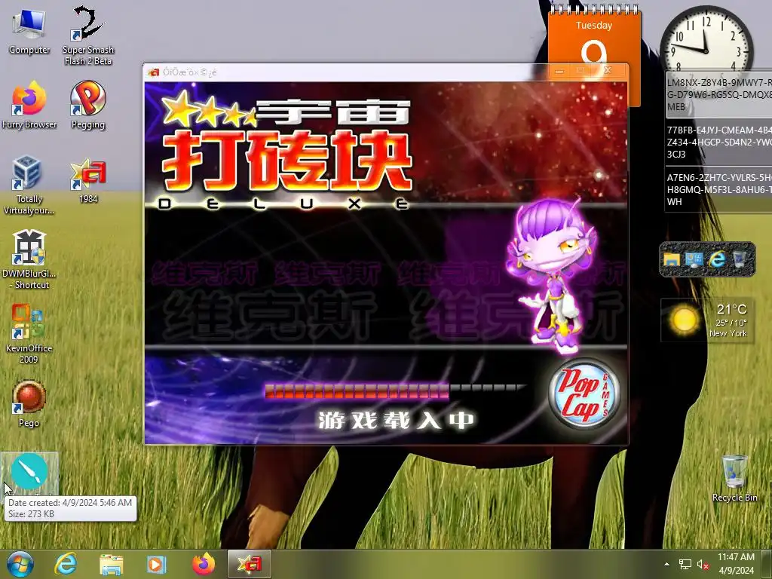772x579 pixels.
Task: Launch Windows Media Player from taskbar
Action: point(157,564)
